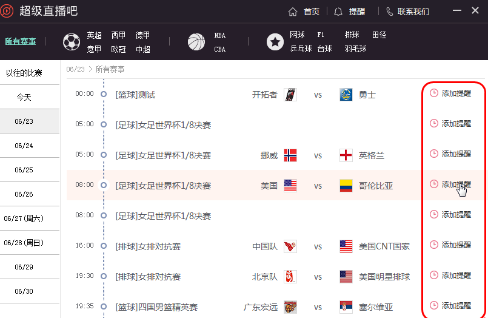The image size is (488, 318).
Task: Select the star other-sports icon
Action: (x=275, y=42)
